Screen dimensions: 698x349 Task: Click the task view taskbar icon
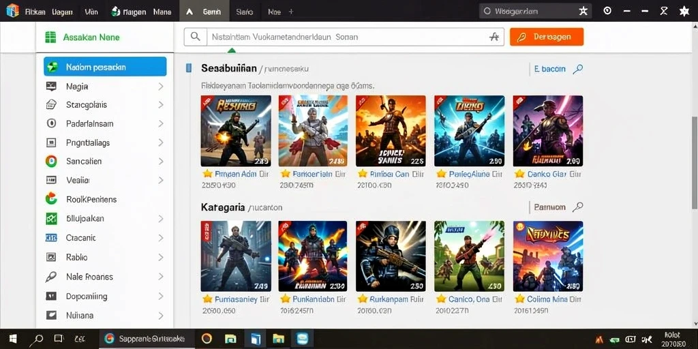(x=59, y=339)
